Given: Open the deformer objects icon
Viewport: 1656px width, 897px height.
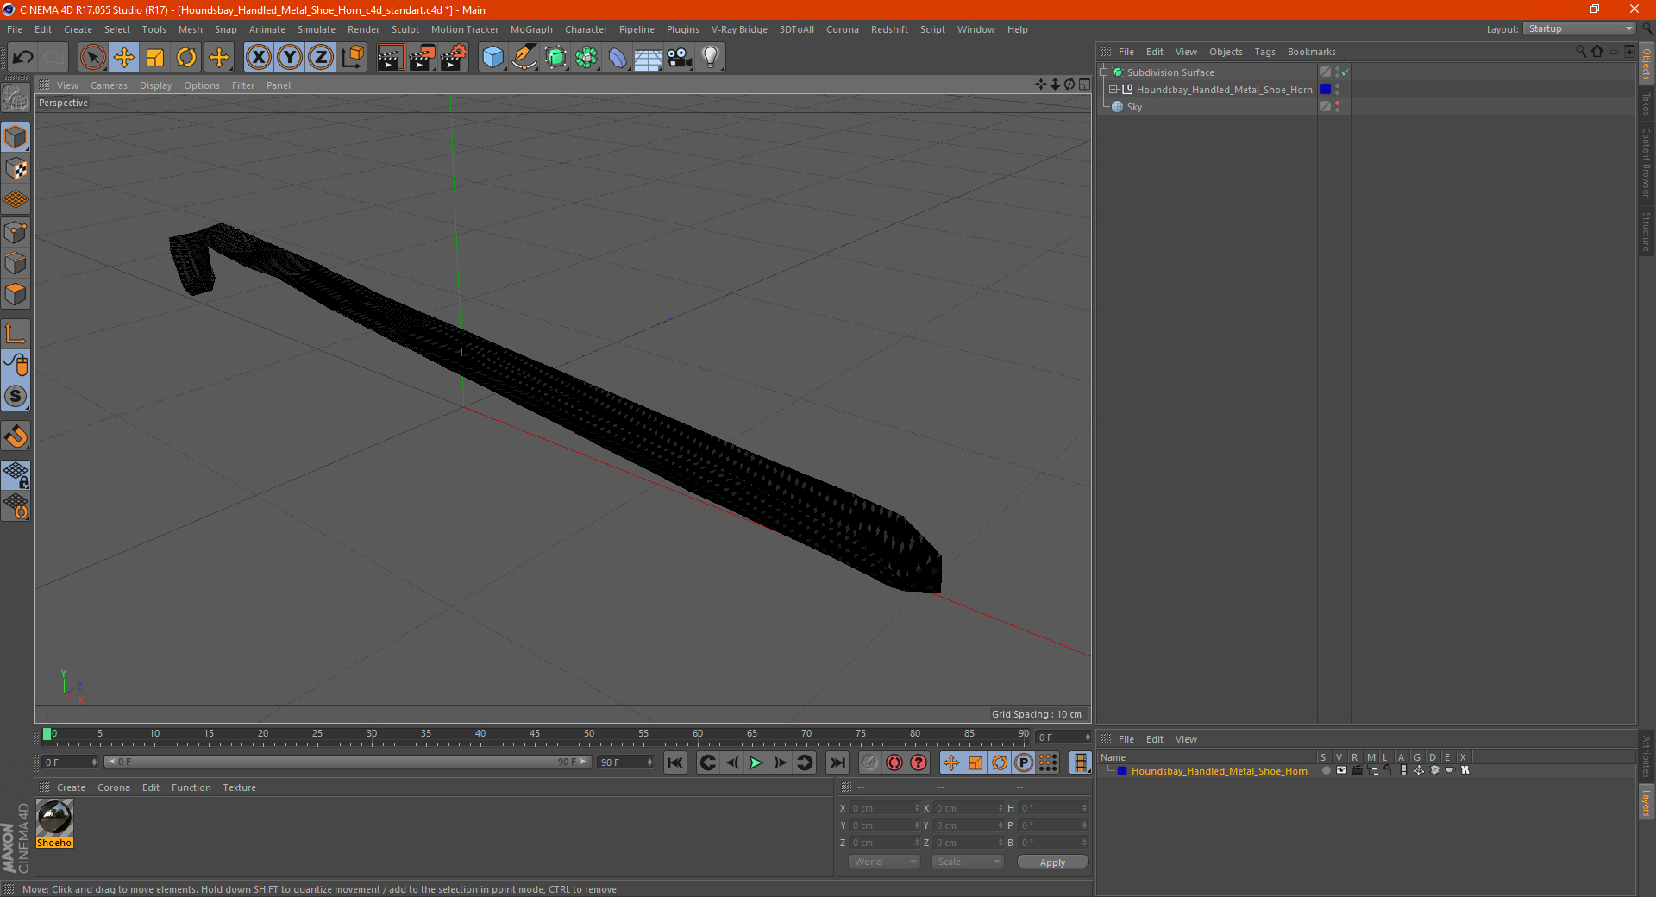Looking at the screenshot, I should point(618,58).
